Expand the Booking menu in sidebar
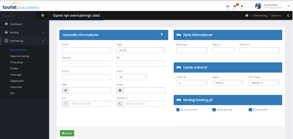 pos(24,33)
